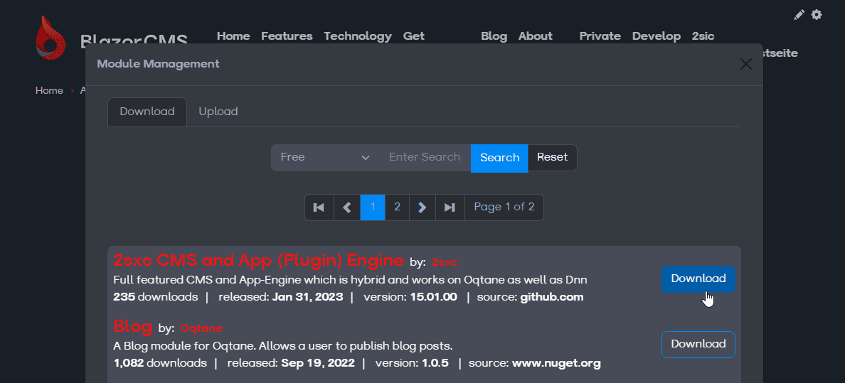Select page 2 in pagination

click(397, 207)
